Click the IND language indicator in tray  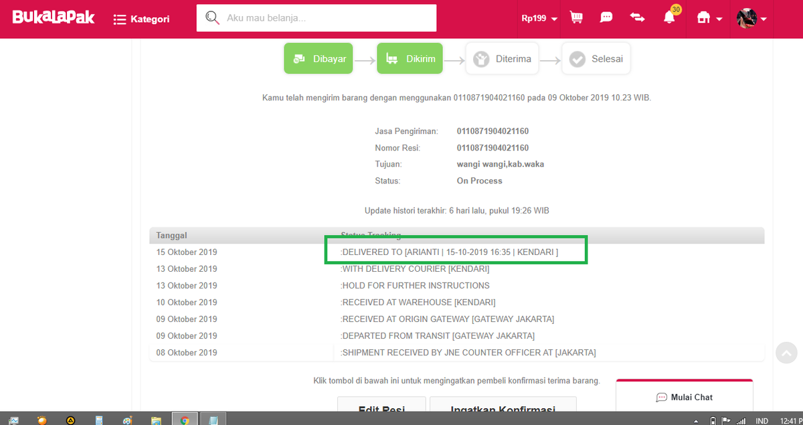pyautogui.click(x=762, y=420)
